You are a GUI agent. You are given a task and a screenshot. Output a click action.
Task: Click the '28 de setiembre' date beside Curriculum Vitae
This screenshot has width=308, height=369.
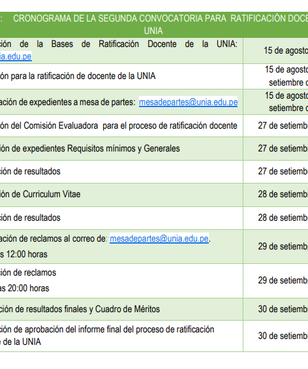coord(283,194)
